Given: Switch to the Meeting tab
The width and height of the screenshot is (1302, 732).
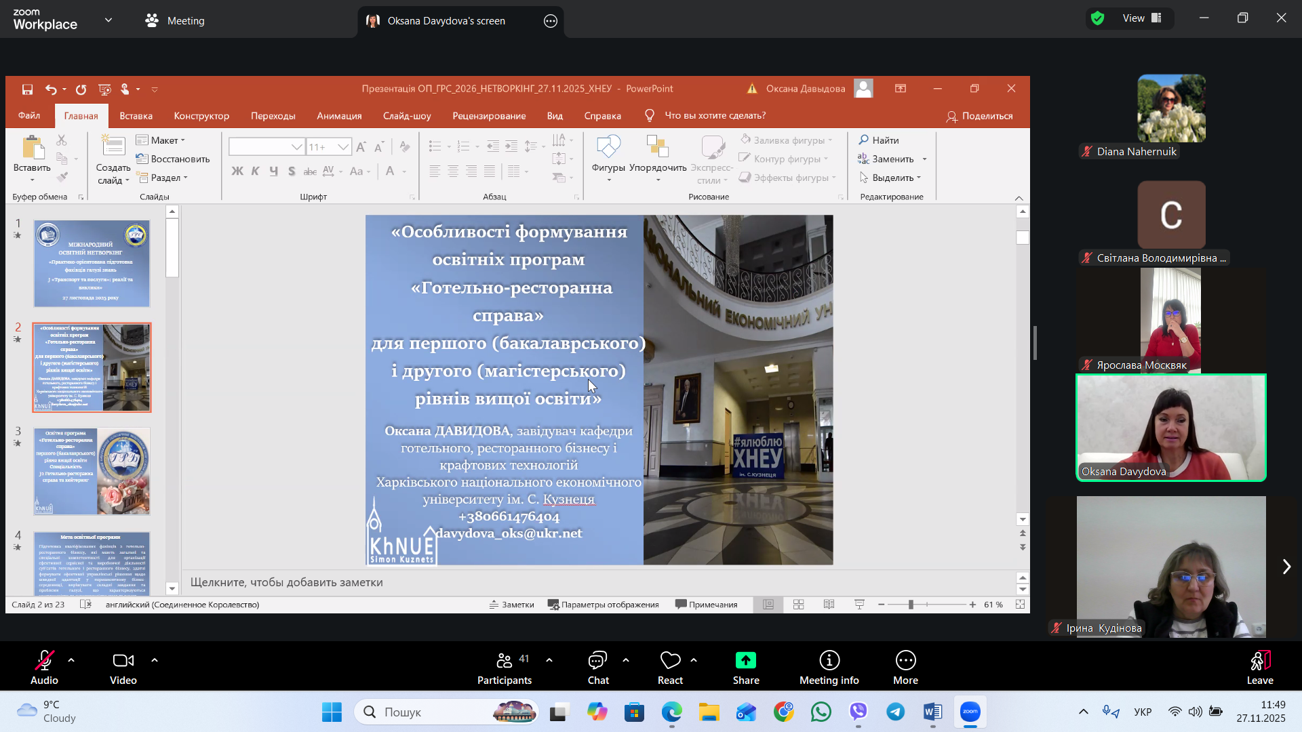Looking at the screenshot, I should (x=175, y=20).
